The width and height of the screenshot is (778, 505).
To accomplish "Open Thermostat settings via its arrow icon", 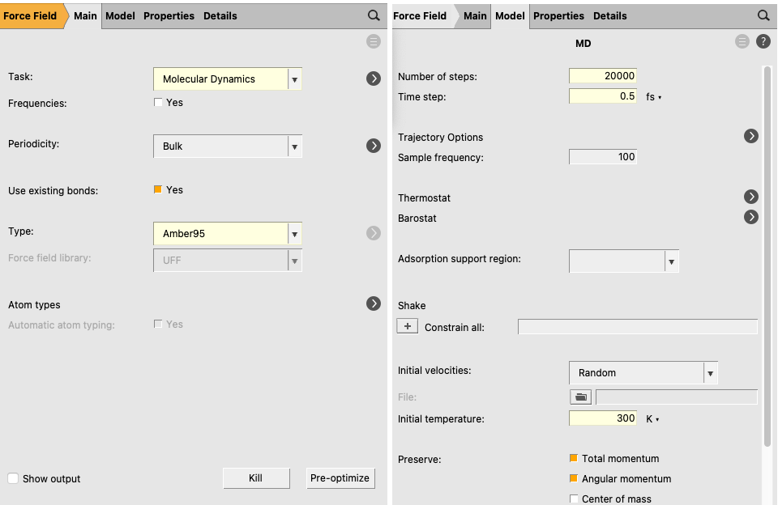I will coord(751,197).
